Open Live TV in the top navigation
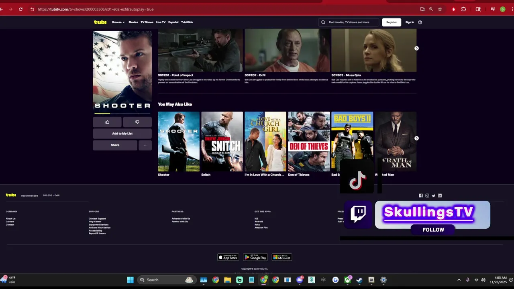514x289 pixels. 161,22
